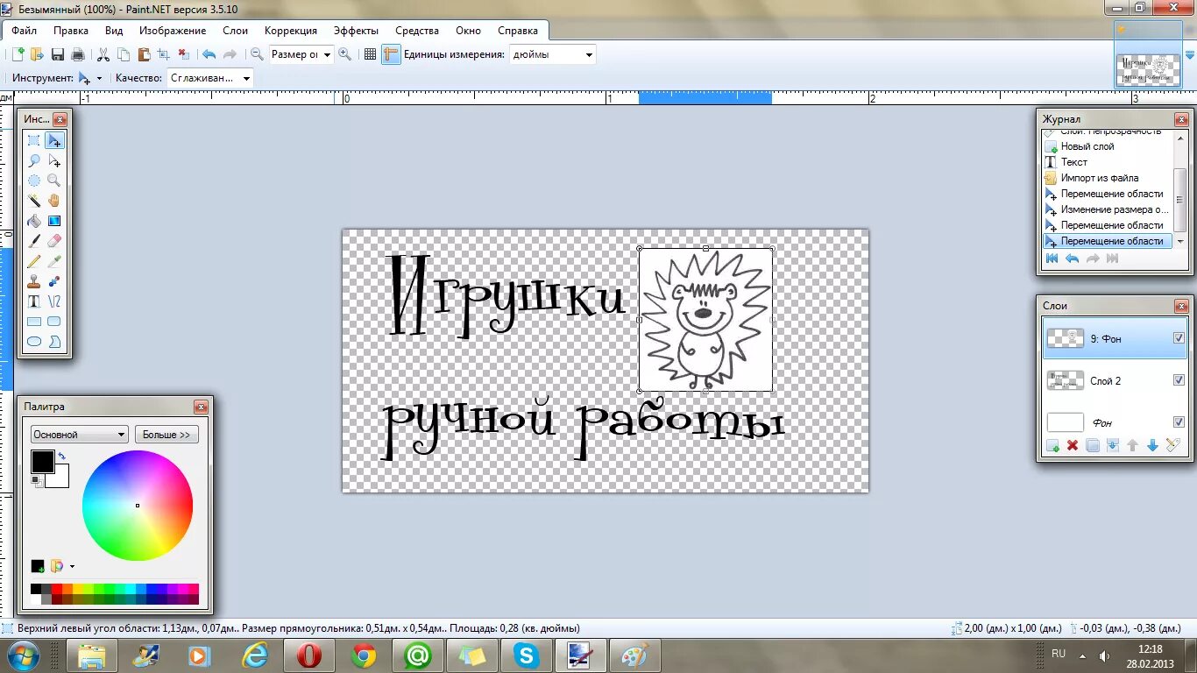Viewport: 1197px width, 673px height.
Task: Open the Коррекция menu
Action: 291,31
